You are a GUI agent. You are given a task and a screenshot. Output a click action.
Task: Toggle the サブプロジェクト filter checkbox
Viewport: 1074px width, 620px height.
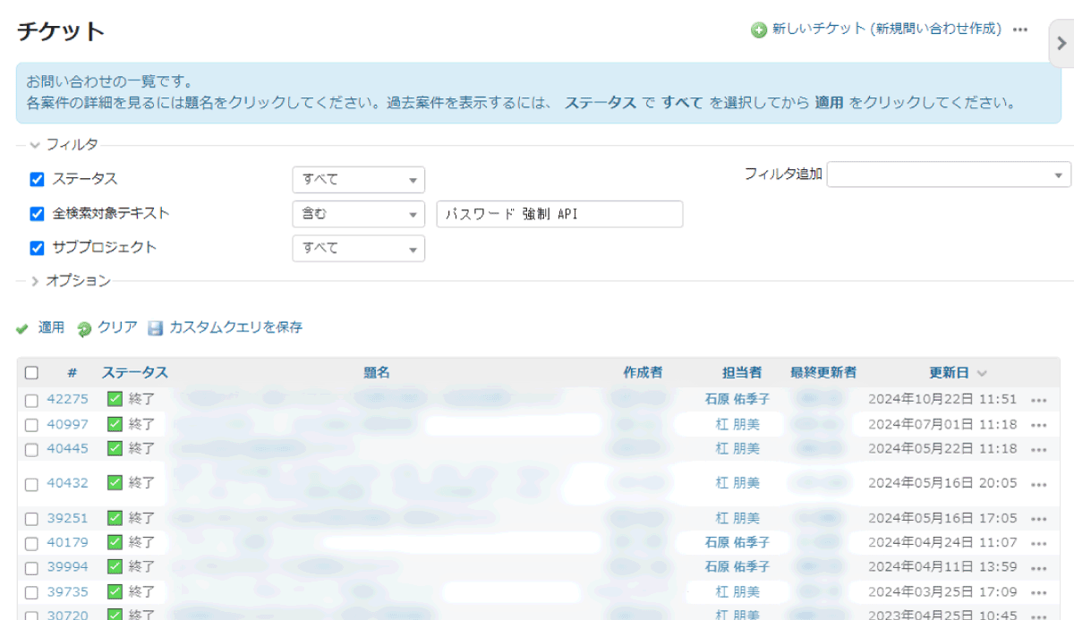tap(37, 248)
